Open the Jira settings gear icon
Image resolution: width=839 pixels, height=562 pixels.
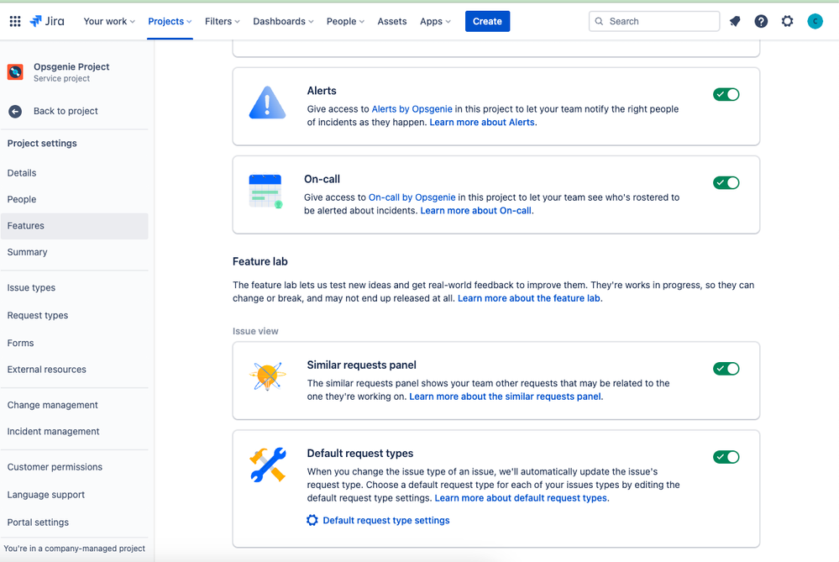point(787,21)
